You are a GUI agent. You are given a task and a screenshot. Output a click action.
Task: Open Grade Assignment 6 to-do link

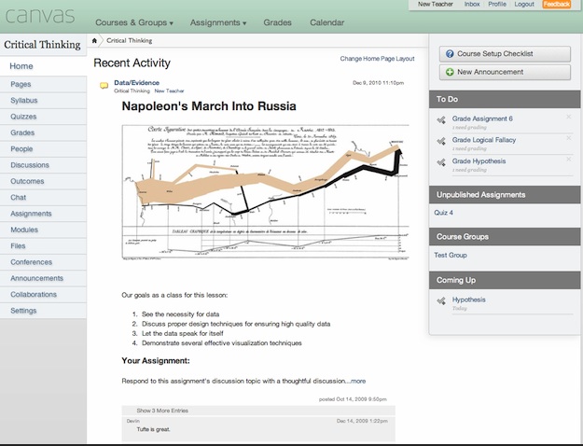tap(482, 118)
